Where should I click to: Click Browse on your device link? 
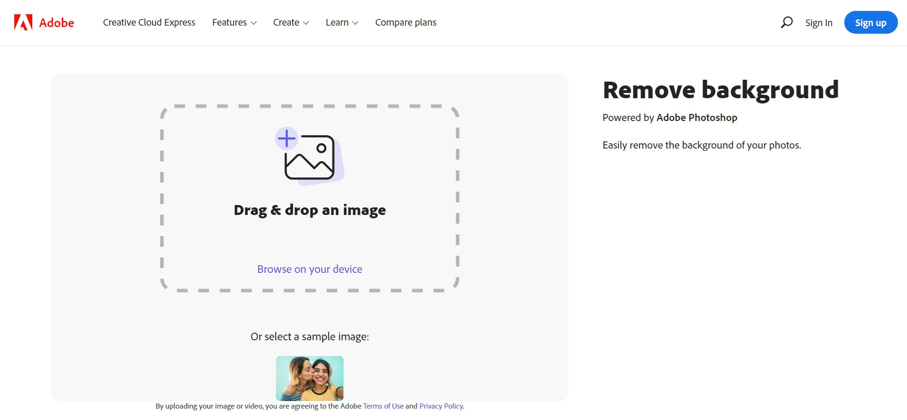310,269
